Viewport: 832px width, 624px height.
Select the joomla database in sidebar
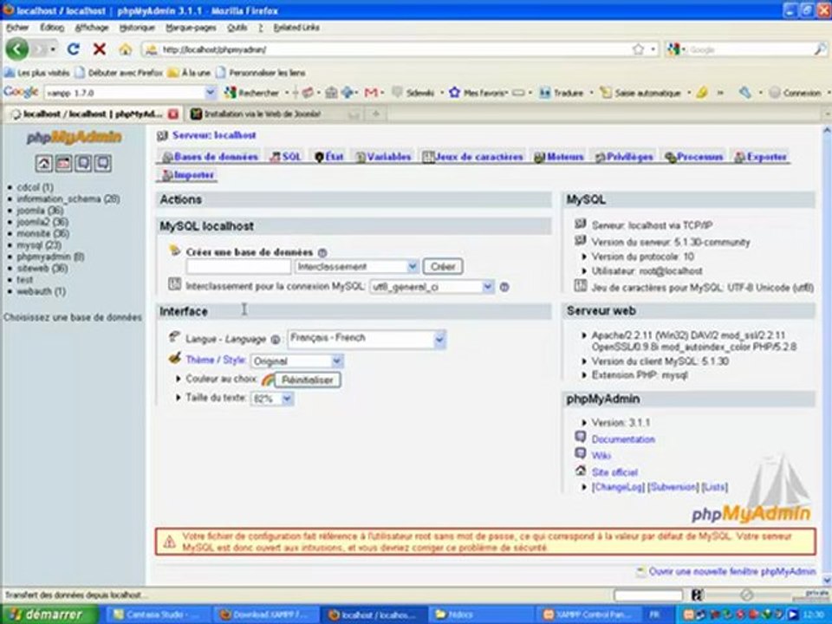40,211
